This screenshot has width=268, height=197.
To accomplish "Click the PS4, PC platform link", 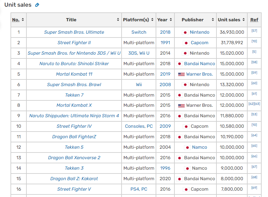I will pyautogui.click(x=139, y=189).
